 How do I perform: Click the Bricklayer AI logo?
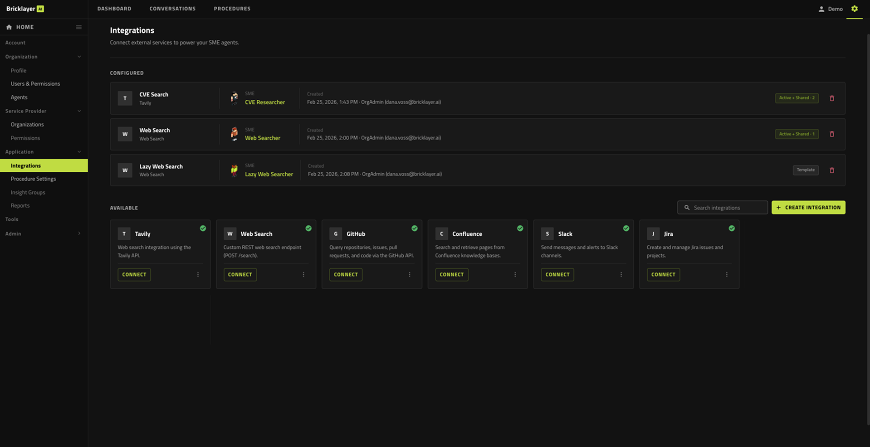pos(25,9)
